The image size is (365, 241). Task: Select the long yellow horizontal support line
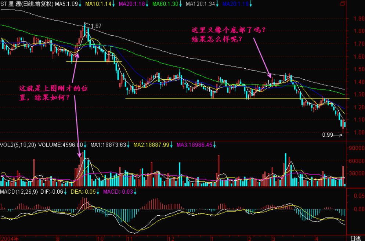[x=235, y=98]
